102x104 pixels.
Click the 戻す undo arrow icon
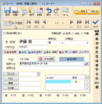tap(48, 10)
